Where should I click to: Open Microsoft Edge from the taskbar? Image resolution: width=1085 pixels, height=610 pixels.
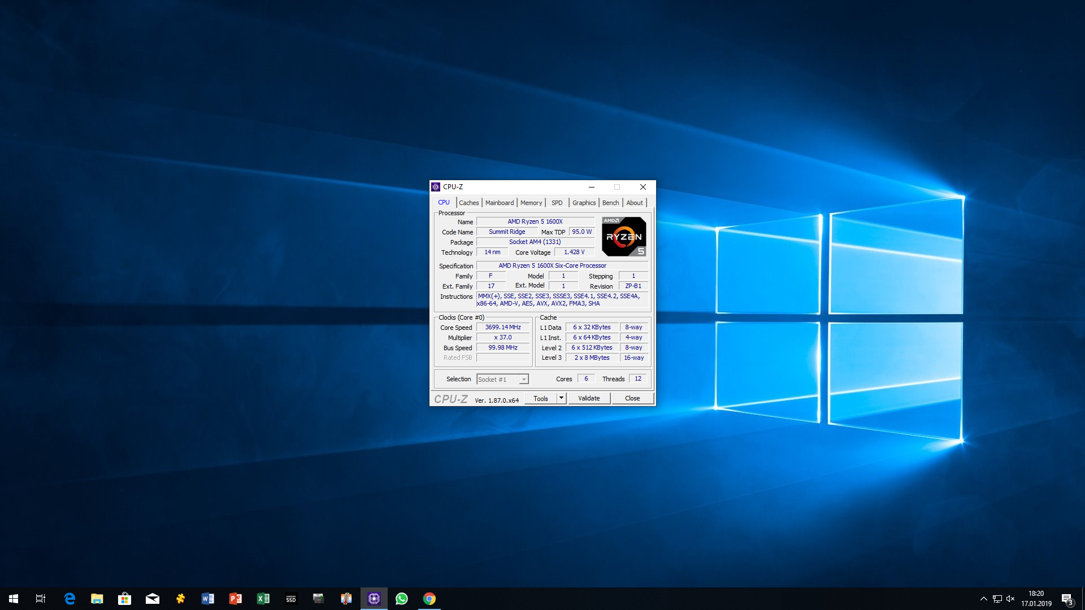point(70,599)
